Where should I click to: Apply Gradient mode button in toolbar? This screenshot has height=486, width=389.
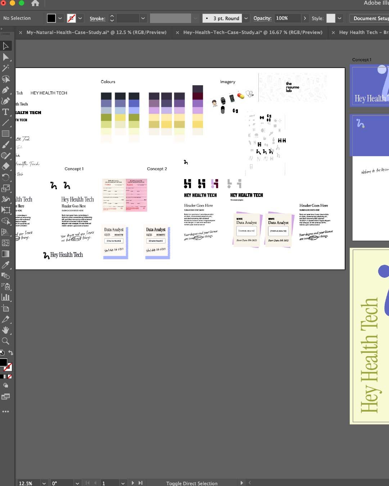[x=5, y=377]
